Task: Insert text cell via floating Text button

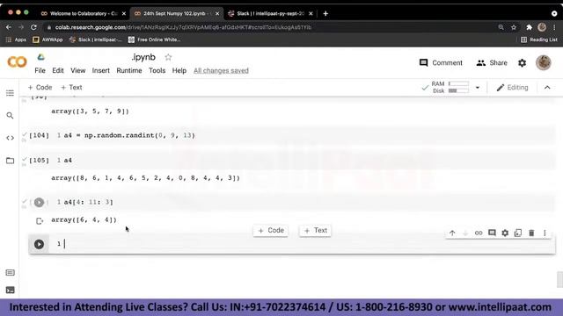Action: click(x=315, y=230)
